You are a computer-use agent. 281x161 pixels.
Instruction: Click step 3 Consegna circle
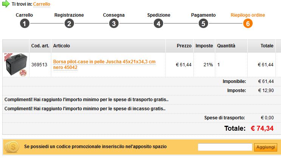(x=114, y=23)
